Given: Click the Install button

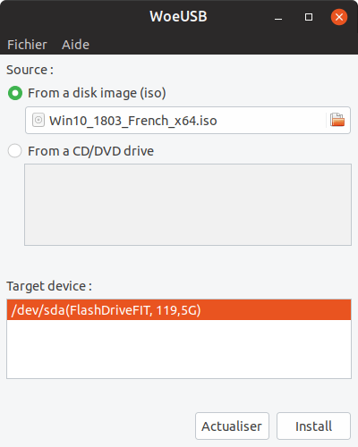Looking at the screenshot, I should click(x=313, y=426).
